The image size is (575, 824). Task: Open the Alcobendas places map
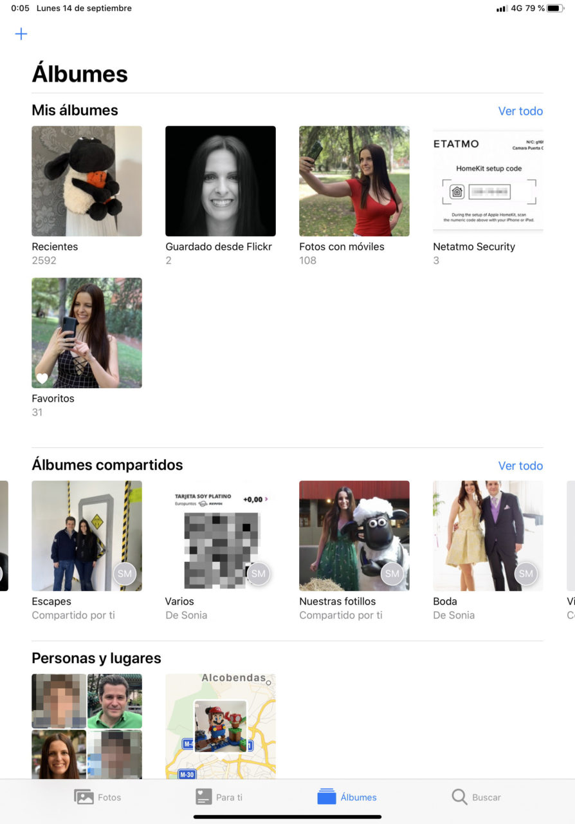point(221,726)
